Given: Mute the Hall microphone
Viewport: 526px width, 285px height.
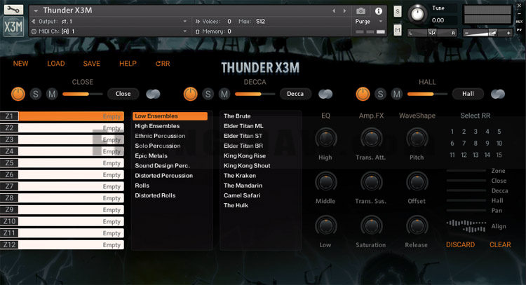Looking at the screenshot, I should [x=396, y=94].
